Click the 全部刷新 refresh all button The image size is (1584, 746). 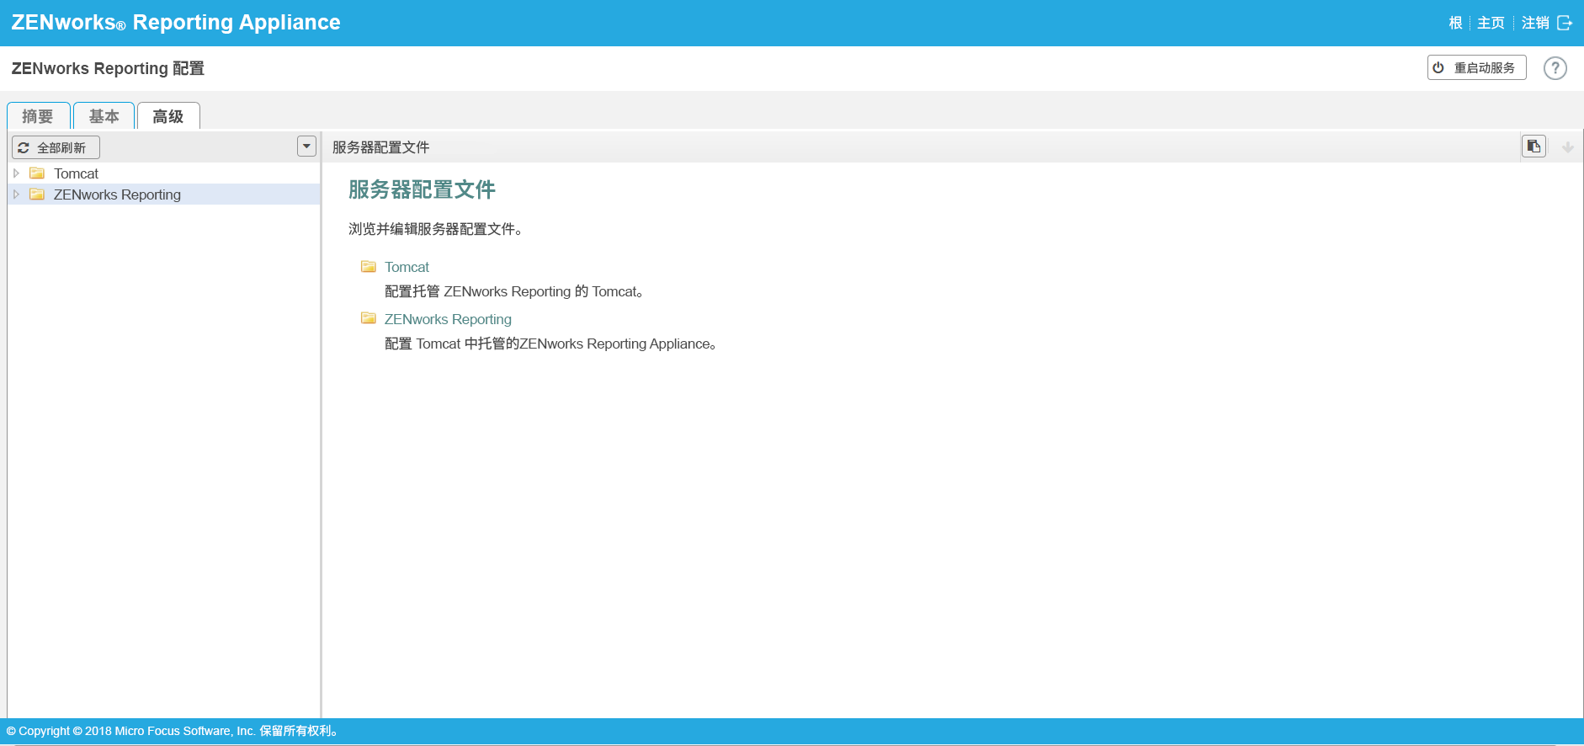pyautogui.click(x=56, y=147)
